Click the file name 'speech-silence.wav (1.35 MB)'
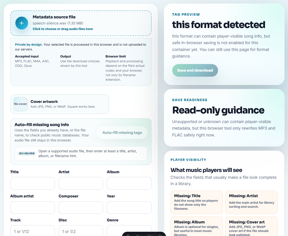Viewport: 288px width, 236px height. (x=58, y=23)
